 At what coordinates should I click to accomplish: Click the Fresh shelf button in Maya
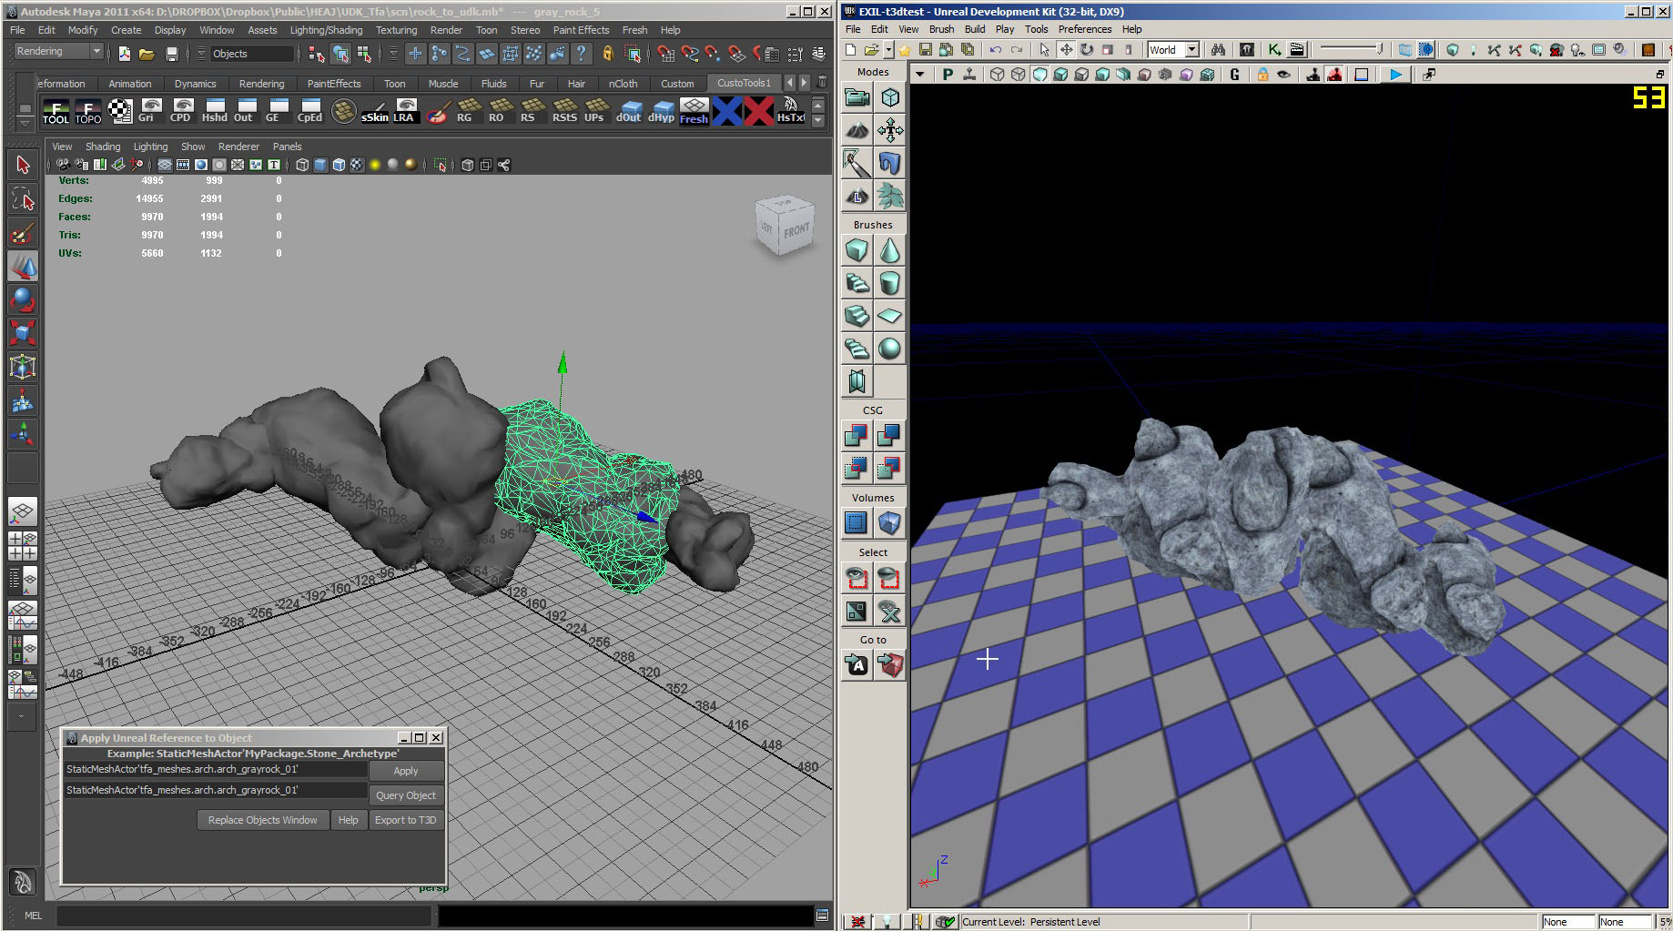[x=694, y=111]
